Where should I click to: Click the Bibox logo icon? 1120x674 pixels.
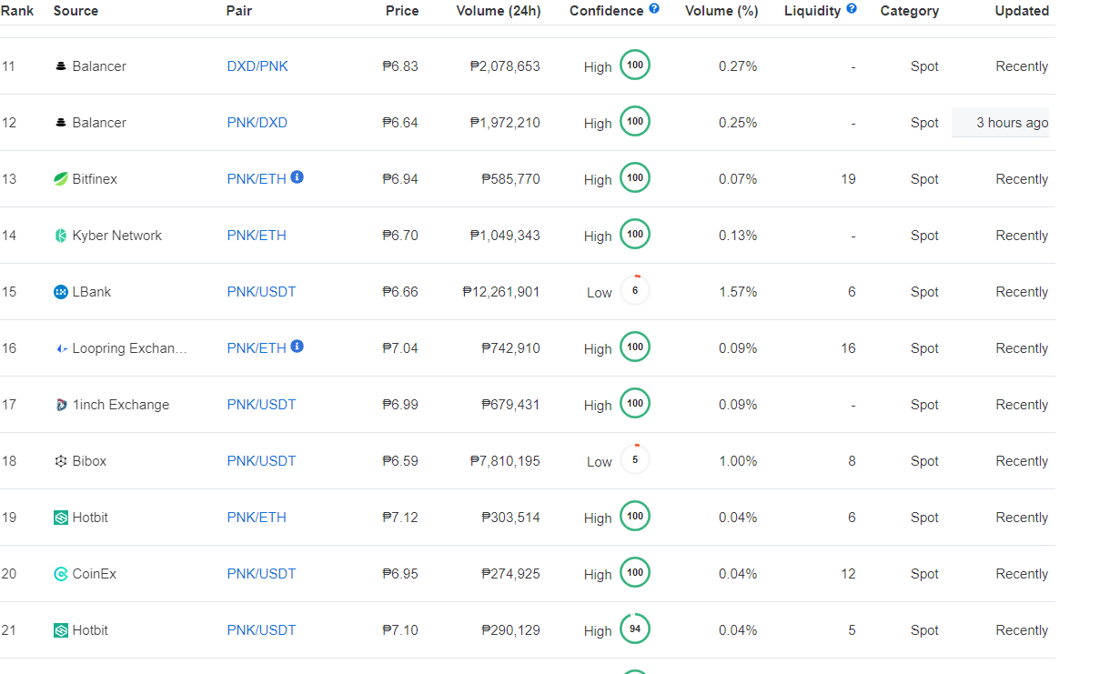pyautogui.click(x=61, y=461)
